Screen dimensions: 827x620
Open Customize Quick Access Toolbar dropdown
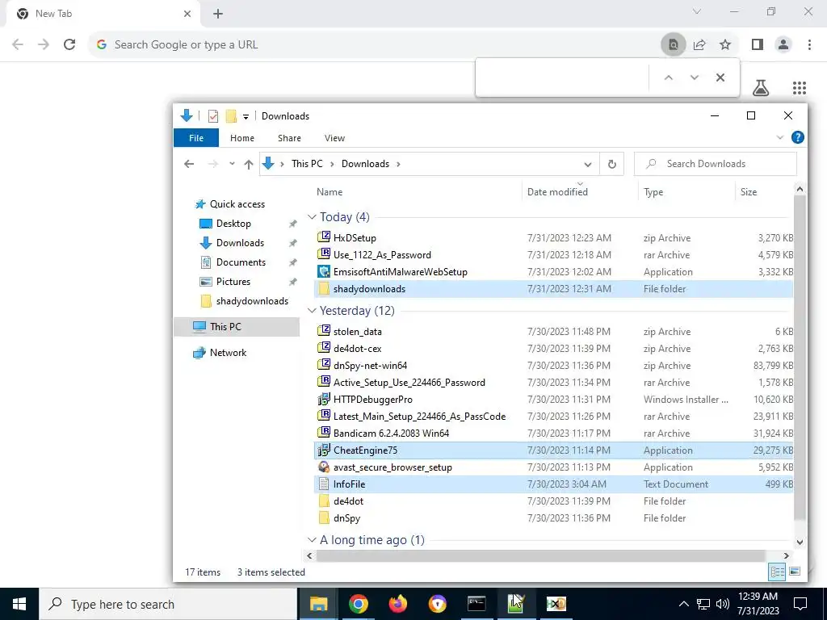[x=246, y=116]
